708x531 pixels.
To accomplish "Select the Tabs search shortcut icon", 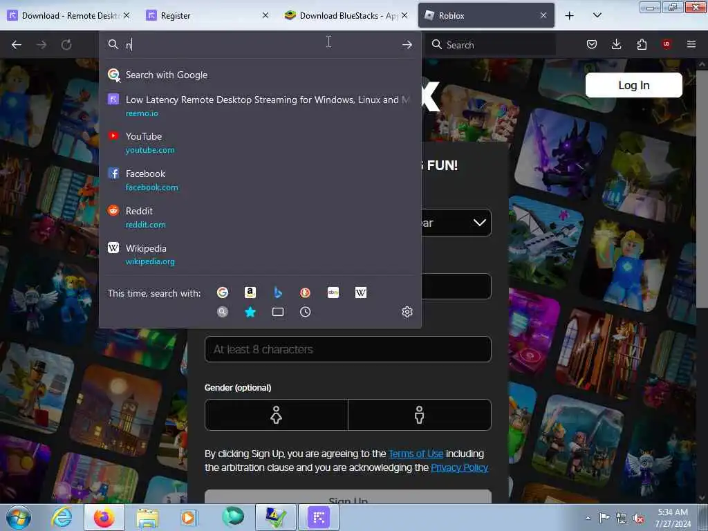I will pyautogui.click(x=278, y=312).
